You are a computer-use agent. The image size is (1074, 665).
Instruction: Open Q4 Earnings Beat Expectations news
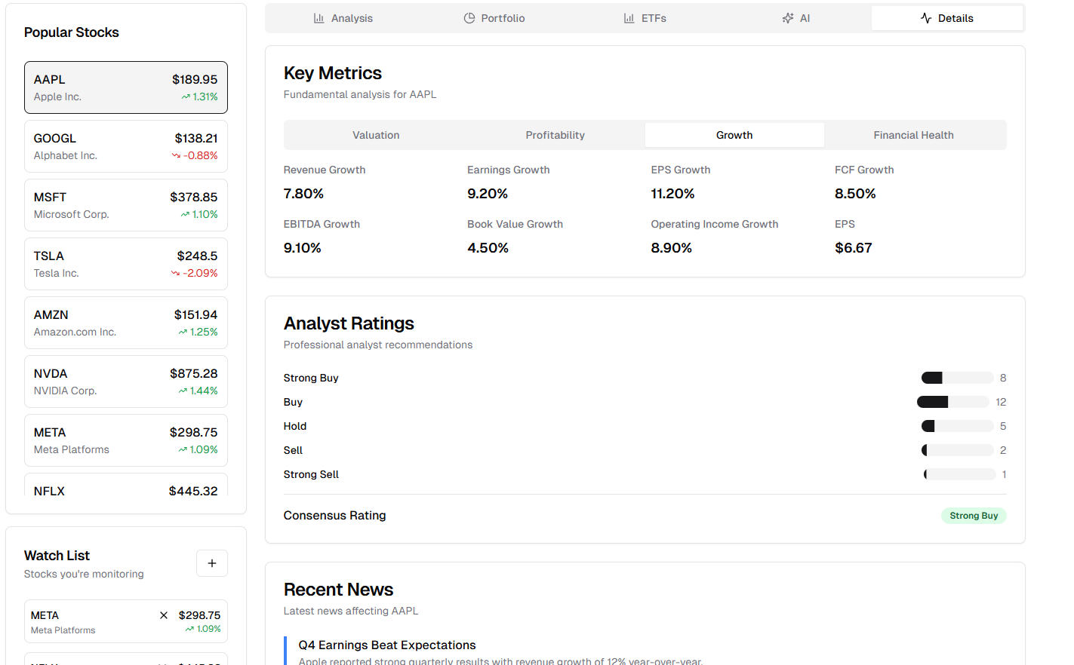tap(387, 645)
